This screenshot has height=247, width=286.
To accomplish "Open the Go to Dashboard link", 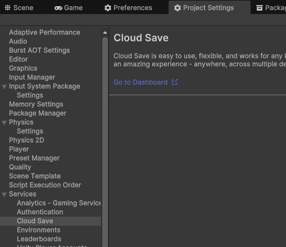I will click(x=140, y=83).
